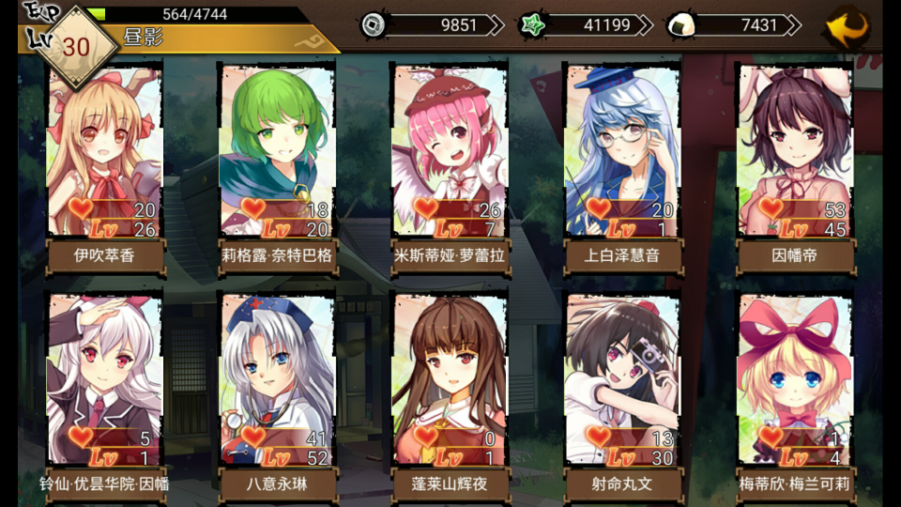The width and height of the screenshot is (901, 507).
Task: Open the 米斯蒂娅·萝蕾拉 name plate
Action: [x=450, y=255]
